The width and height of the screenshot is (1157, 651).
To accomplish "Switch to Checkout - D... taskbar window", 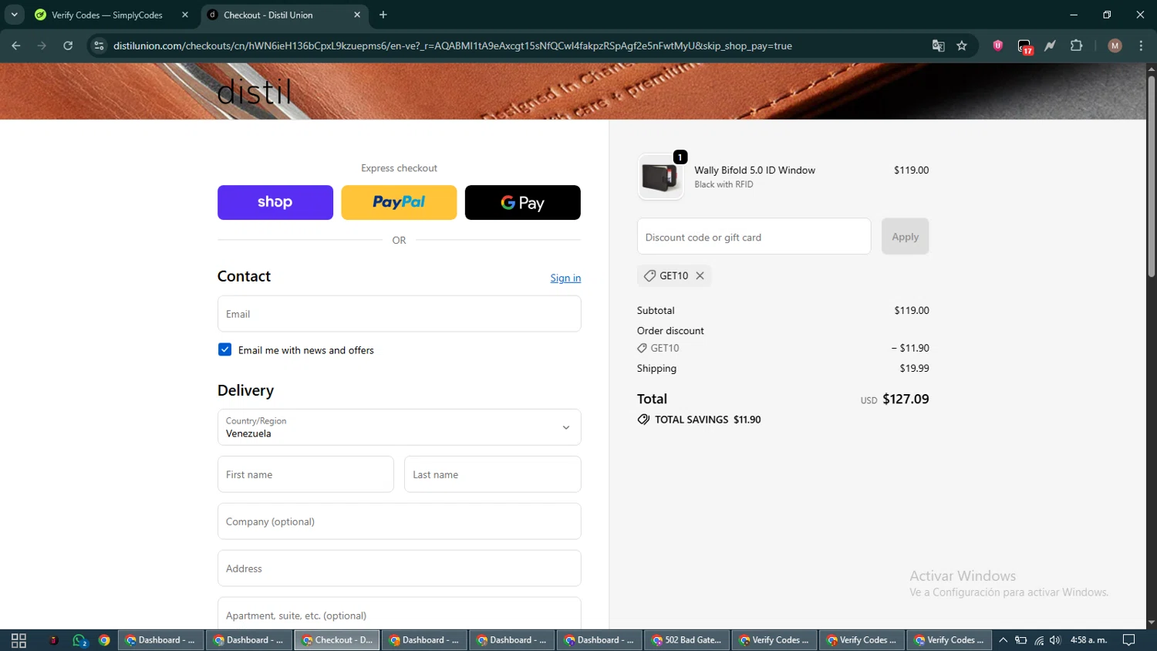I will coord(337,640).
